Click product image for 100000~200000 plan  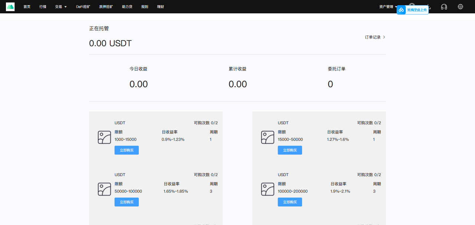pos(268,189)
